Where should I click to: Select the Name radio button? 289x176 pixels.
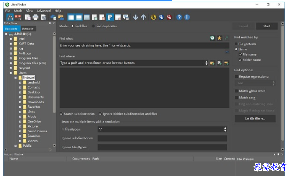(x=236, y=49)
